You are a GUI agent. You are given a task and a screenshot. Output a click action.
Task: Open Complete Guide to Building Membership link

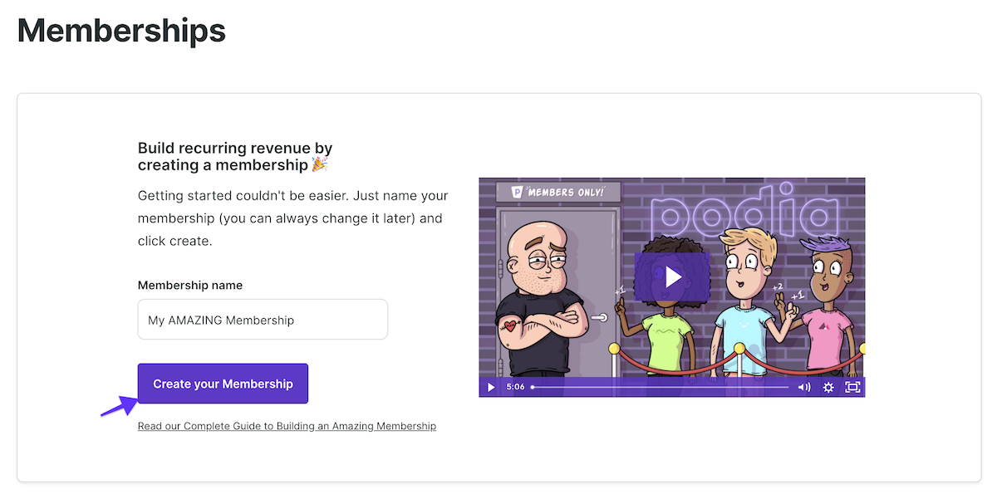tap(287, 426)
